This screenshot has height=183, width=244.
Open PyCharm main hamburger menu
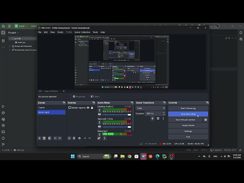pyautogui.click(x=9, y=26)
